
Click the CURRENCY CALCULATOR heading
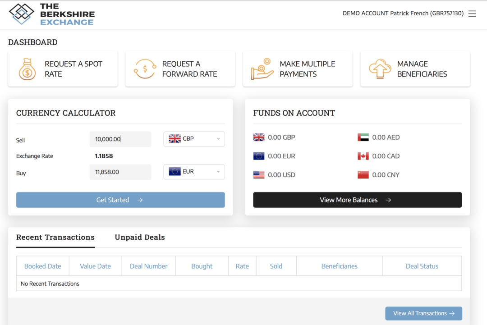[x=66, y=113]
